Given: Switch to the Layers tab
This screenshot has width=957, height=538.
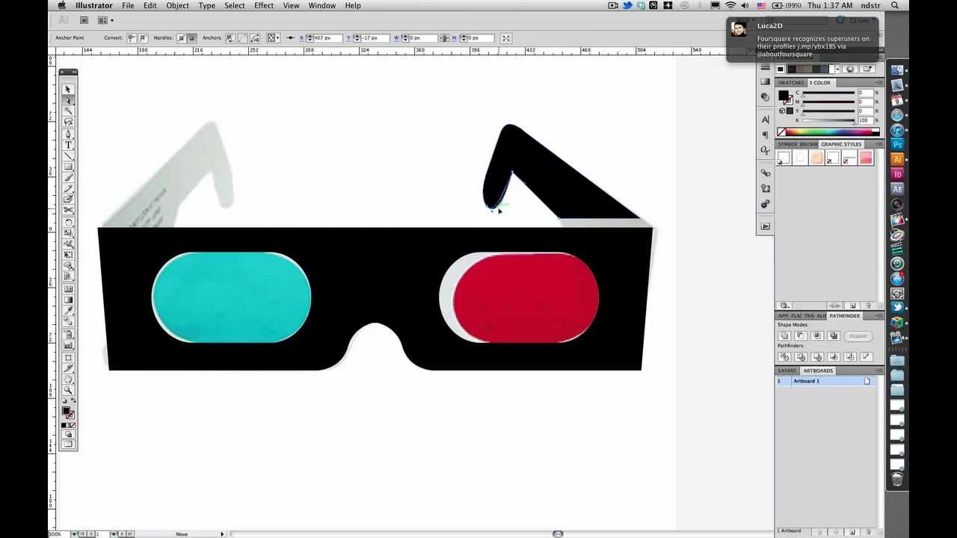Looking at the screenshot, I should 787,371.
